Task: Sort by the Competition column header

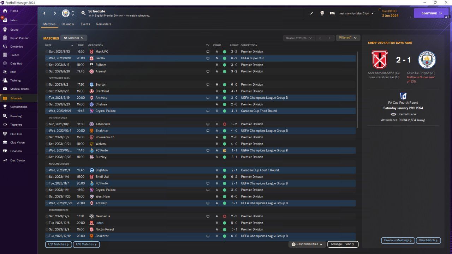Action: (x=249, y=46)
